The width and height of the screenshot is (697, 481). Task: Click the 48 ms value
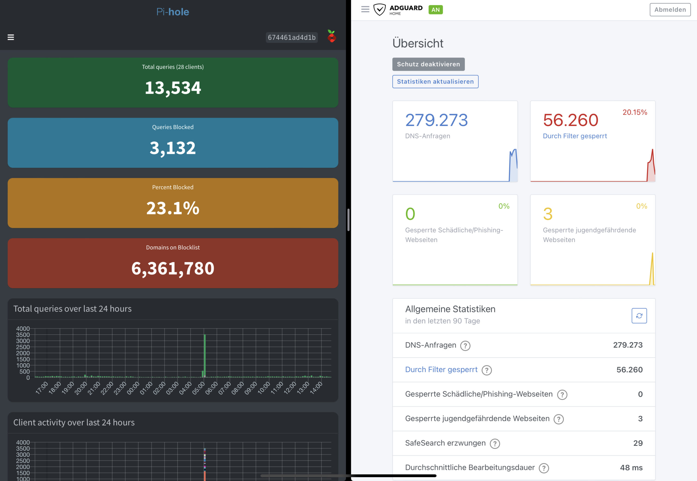click(x=631, y=468)
